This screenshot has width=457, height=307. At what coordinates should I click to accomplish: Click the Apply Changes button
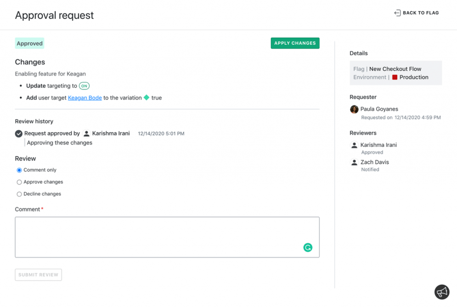295,43
